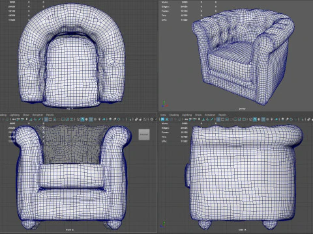This screenshot has height=234, width=313.
Task: Click UVs: label in side viewport HUD
Action: tap(164, 141)
